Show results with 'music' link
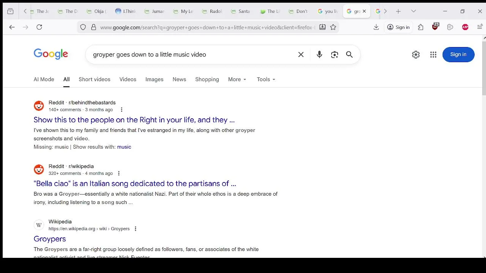Image resolution: width=486 pixels, height=273 pixels. (x=124, y=147)
